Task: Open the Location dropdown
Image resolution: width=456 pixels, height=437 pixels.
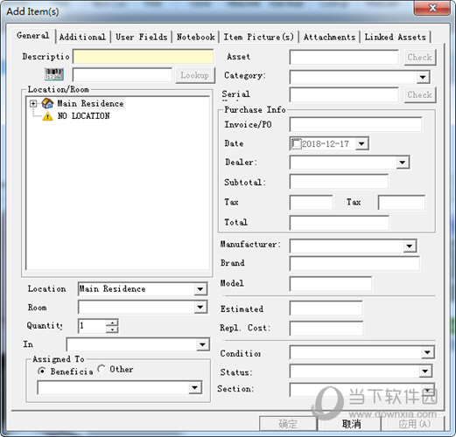Action: click(x=200, y=289)
